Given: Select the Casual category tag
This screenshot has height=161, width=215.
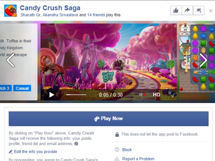Looking at the screenshot, I should pyautogui.click(x=22, y=88).
